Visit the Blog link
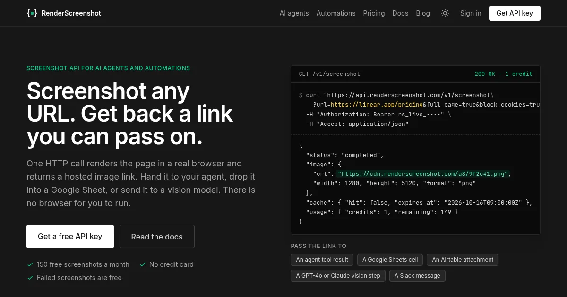The image size is (567, 297). [423, 13]
